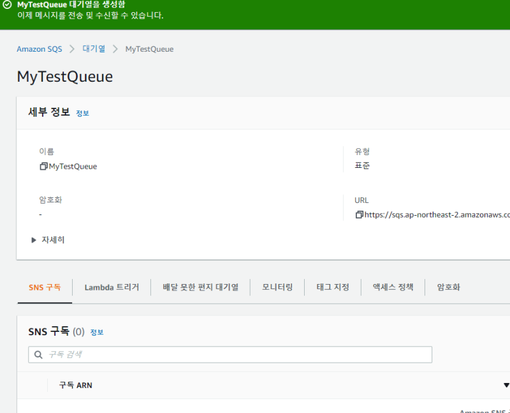Go back to 대기열 breadcrumb link

93,49
